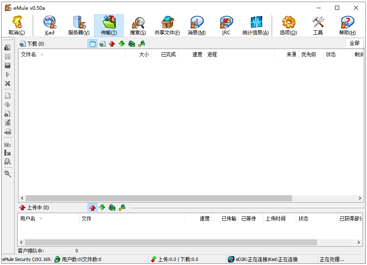The width and height of the screenshot is (367, 265).
Task: Sort downloads by 优先级 column
Action: pyautogui.click(x=311, y=54)
